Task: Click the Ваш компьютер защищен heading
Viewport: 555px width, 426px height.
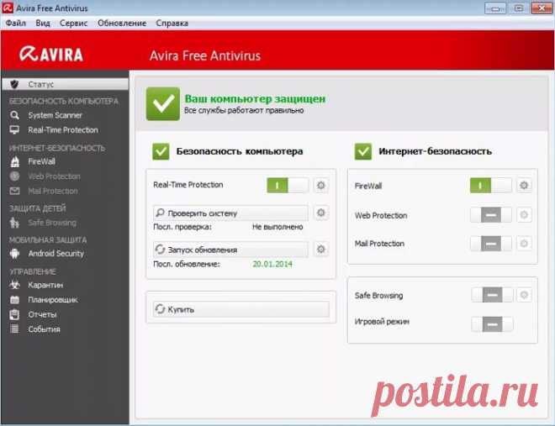Action: click(255, 98)
